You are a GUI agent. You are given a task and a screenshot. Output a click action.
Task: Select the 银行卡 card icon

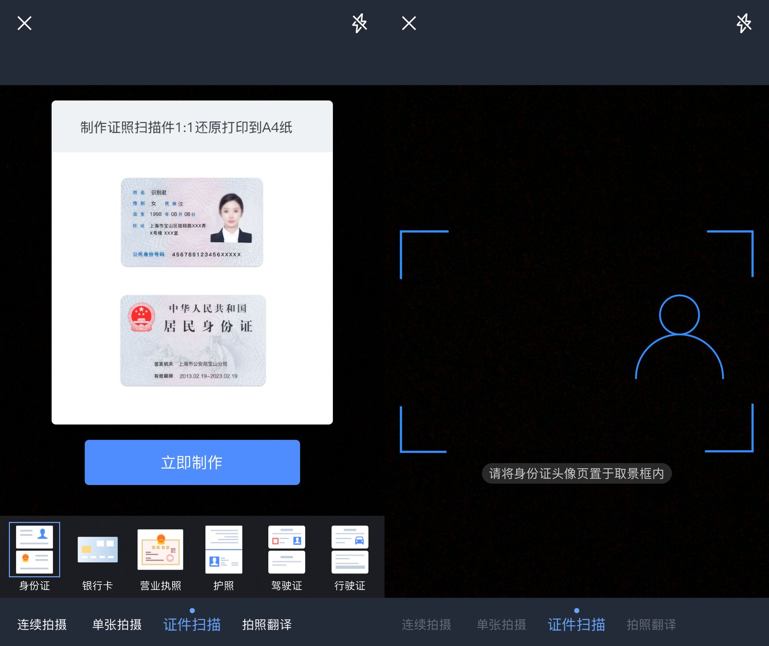click(97, 549)
